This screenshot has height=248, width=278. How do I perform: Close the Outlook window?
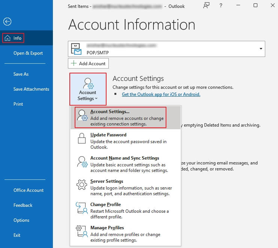pyautogui.click(x=273, y=5)
